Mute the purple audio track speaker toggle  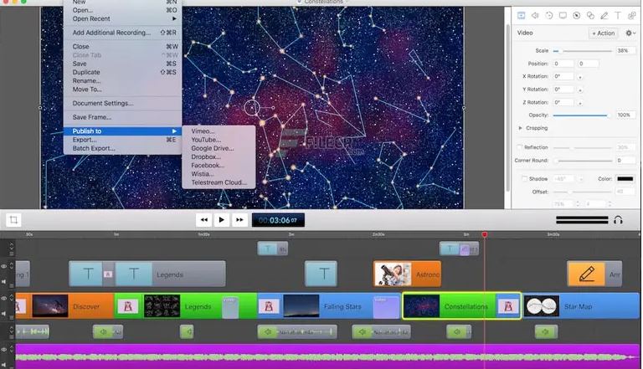(4, 365)
